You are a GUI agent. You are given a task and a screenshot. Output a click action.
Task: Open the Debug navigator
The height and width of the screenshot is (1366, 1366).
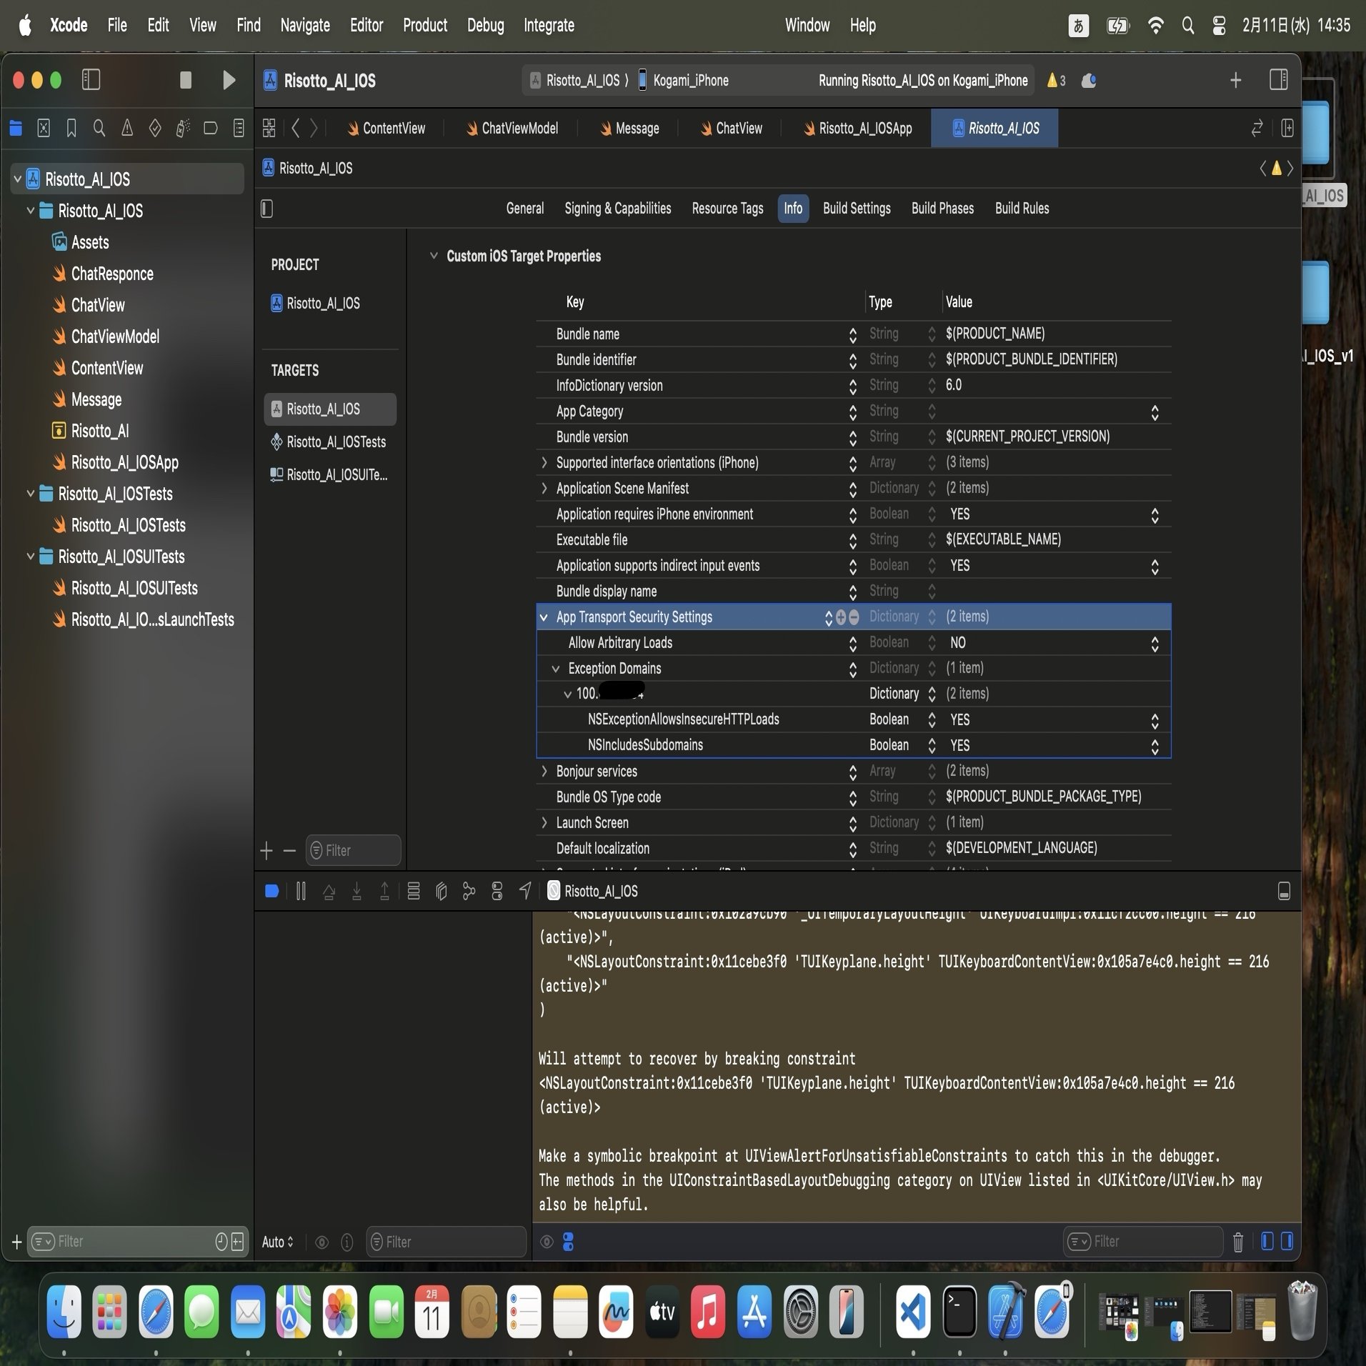point(183,129)
